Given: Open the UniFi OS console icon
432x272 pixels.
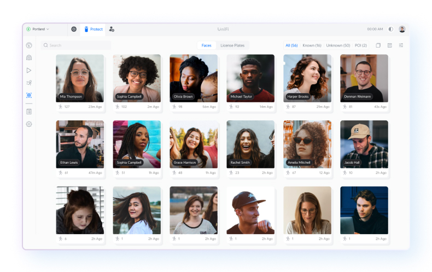Looking at the screenshot, I should click(74, 29).
